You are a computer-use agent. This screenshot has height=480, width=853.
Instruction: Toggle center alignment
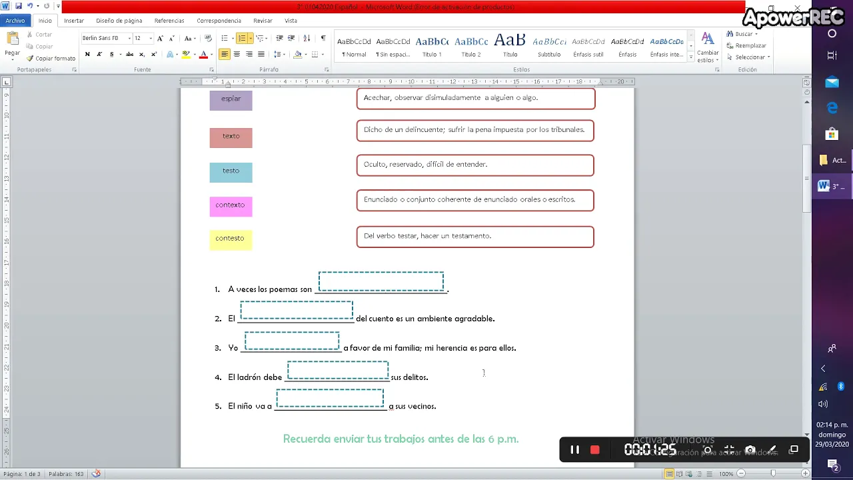click(x=237, y=55)
